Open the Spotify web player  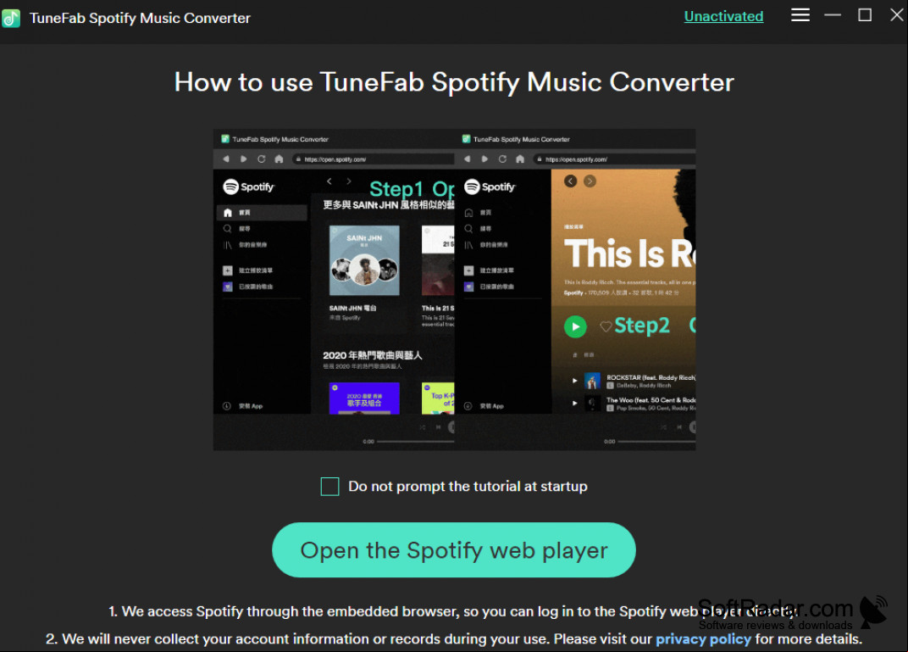[x=454, y=549]
